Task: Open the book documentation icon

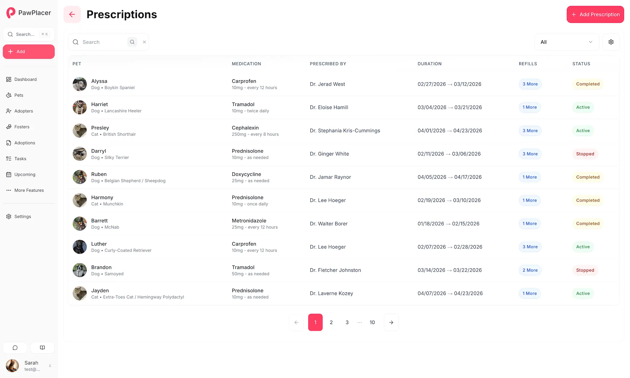Action: (x=43, y=348)
